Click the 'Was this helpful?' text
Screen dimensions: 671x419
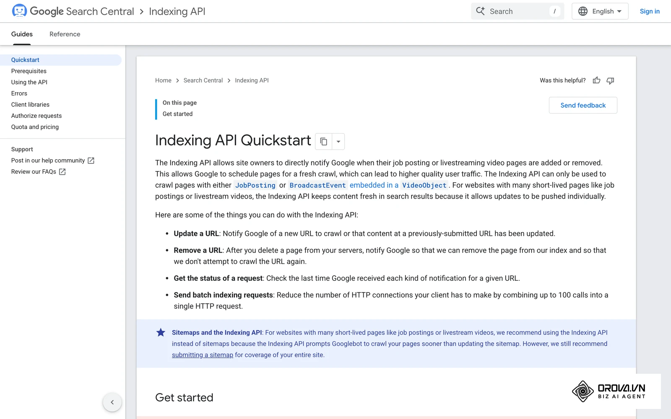[563, 80]
